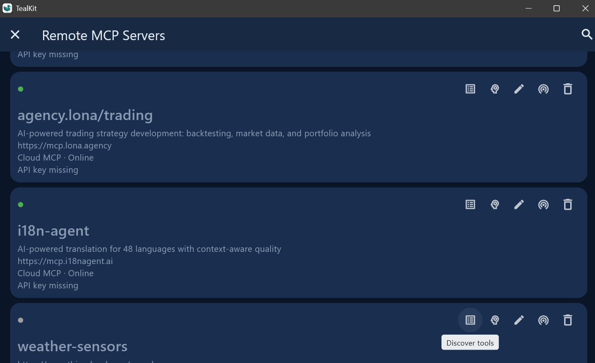The width and height of the screenshot is (595, 363).
Task: Minimize the TealKit window
Action: (x=528, y=9)
